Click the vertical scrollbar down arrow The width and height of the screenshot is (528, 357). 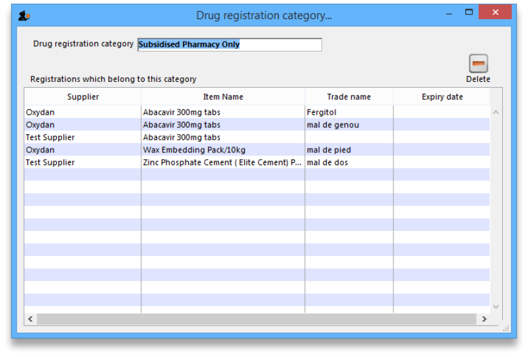(x=496, y=307)
